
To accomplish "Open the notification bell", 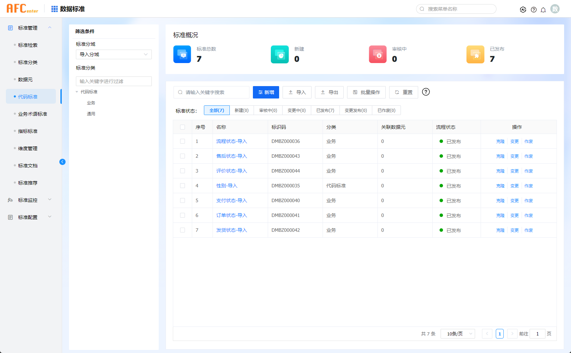I will click(543, 10).
